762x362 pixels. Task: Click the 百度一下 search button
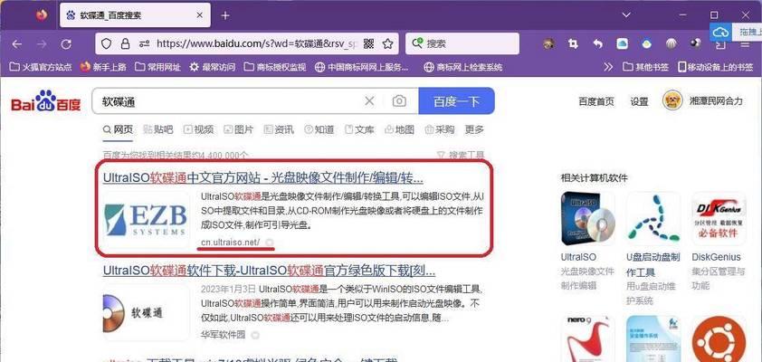coord(456,101)
